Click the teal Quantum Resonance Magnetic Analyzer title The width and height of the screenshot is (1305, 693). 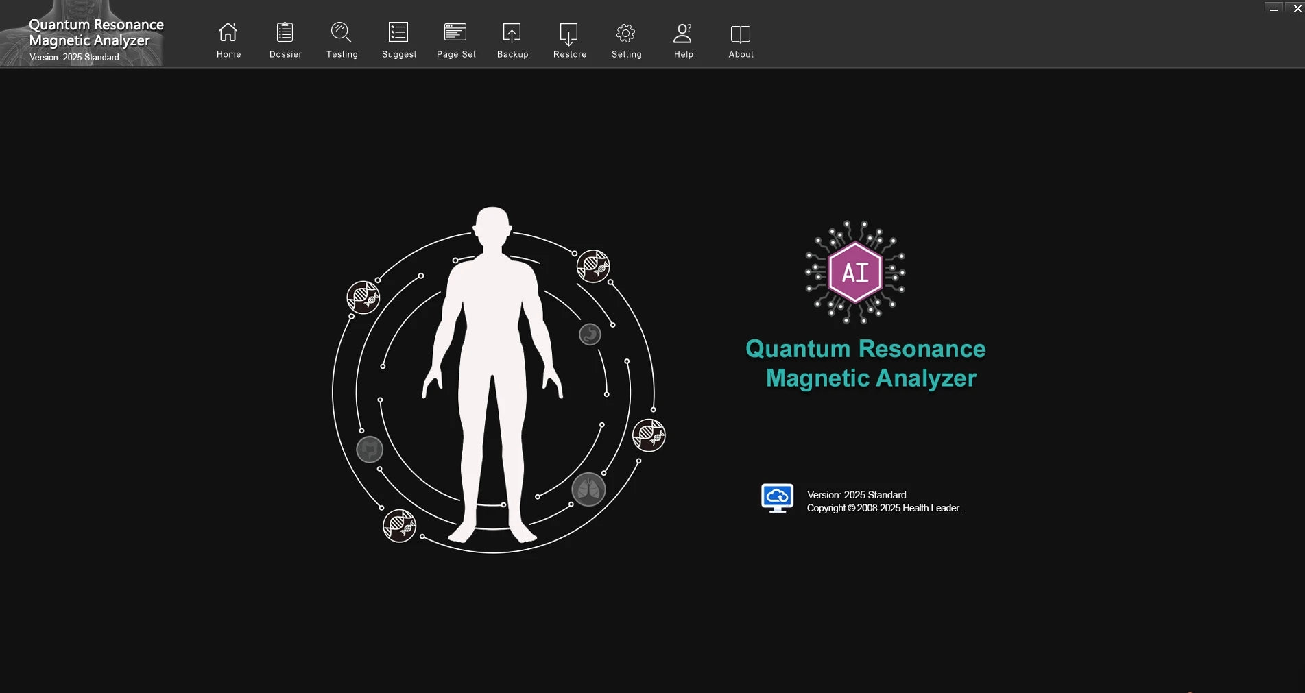[866, 363]
